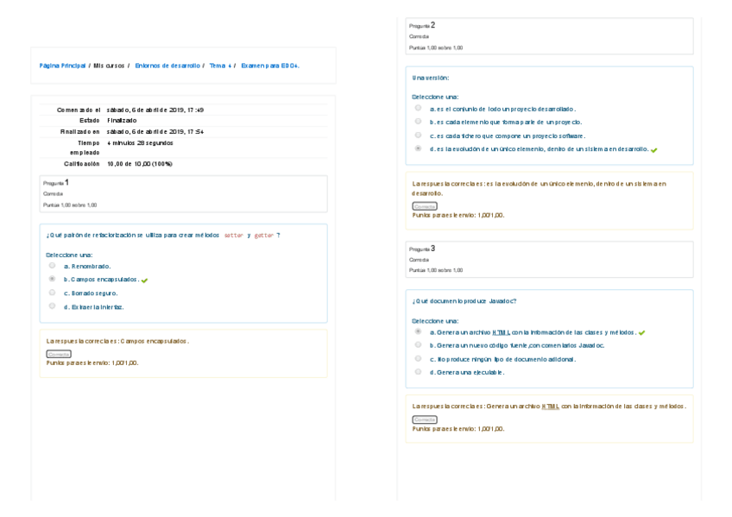Click green checkmark beside Javadoc answer a

(641, 332)
